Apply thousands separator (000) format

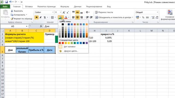(x=147, y=17)
